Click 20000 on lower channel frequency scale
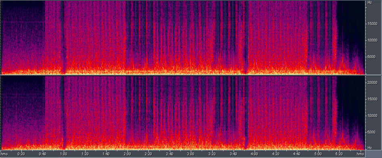The image size is (382, 158). (x=372, y=83)
